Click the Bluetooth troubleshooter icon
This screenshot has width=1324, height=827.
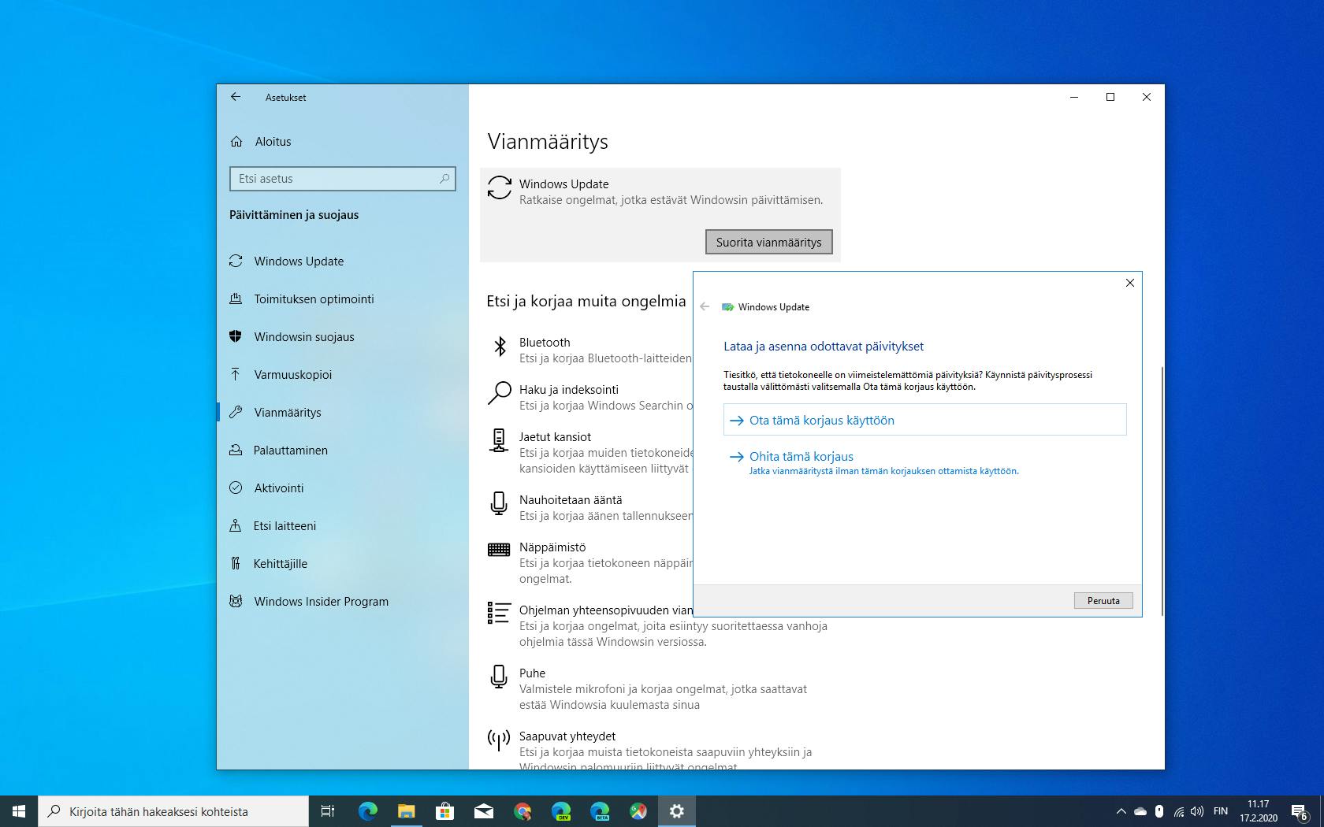point(500,347)
